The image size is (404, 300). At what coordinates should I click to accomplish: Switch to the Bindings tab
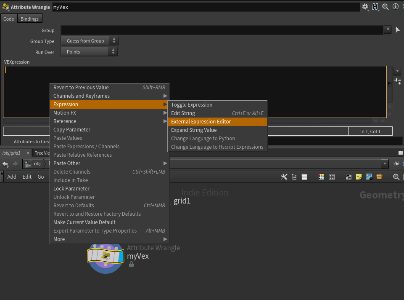tap(29, 19)
